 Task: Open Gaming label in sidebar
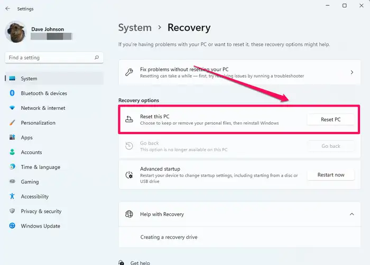click(x=30, y=182)
